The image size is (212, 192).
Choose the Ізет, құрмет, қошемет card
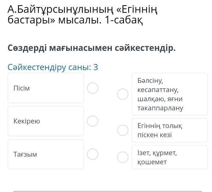coord(169,158)
